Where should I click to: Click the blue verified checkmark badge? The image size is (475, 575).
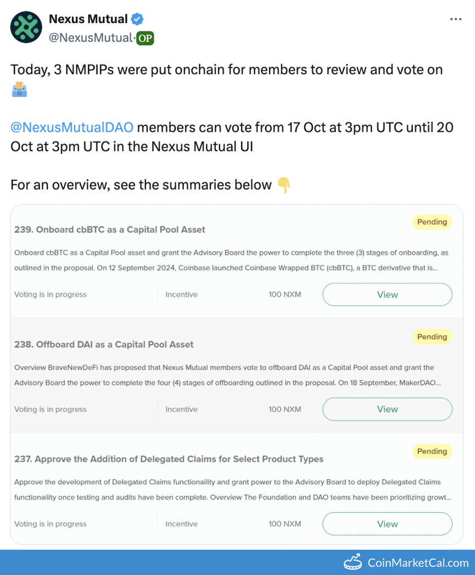(x=137, y=19)
